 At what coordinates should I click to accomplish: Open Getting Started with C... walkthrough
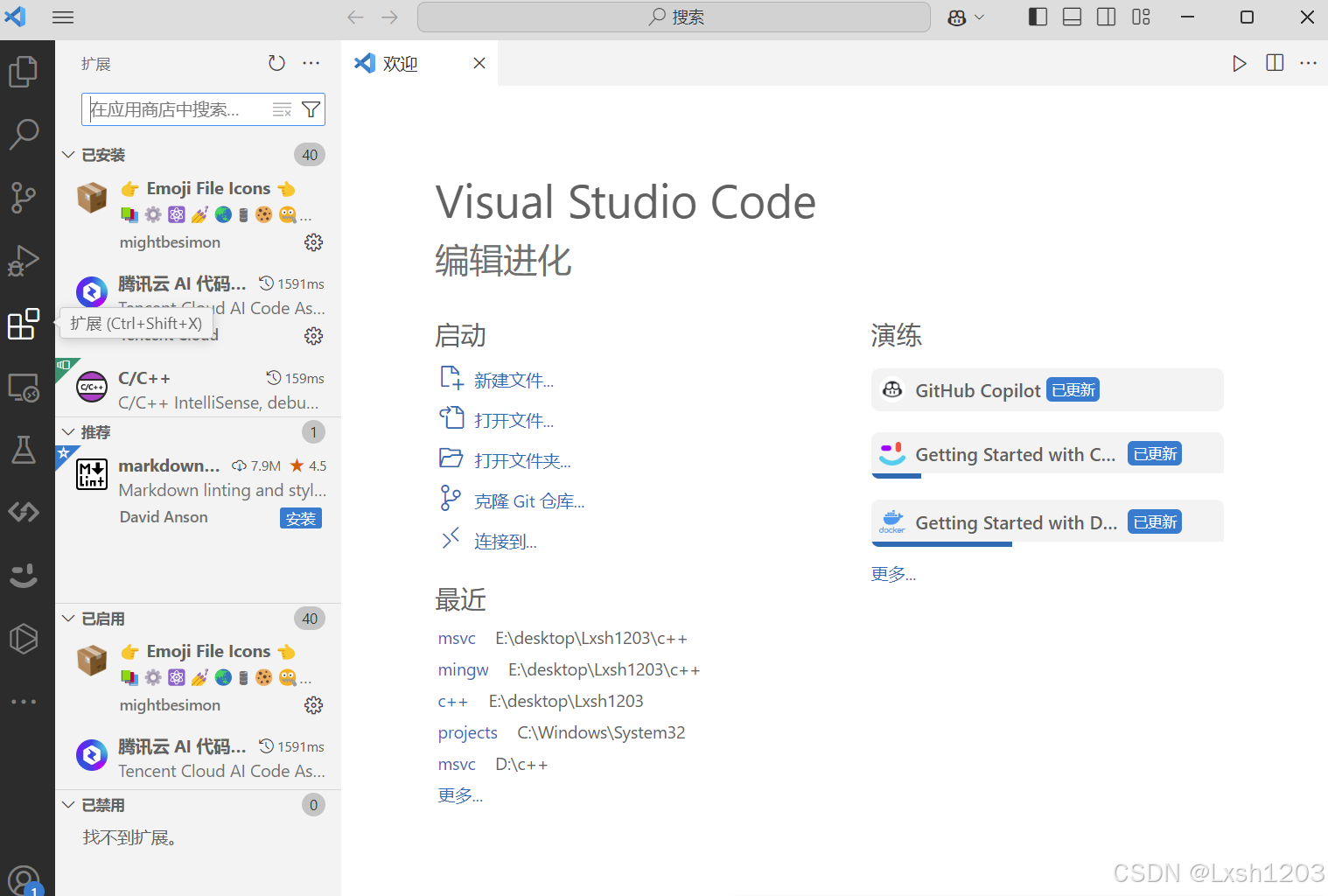coord(1047,455)
